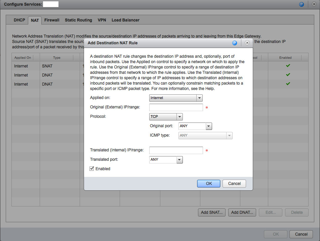Screen dimensions: 320x241
Task: Close the Configure Services window
Action: [314, 4]
